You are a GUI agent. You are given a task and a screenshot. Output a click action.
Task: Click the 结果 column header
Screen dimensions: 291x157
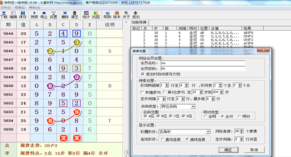pos(253,28)
